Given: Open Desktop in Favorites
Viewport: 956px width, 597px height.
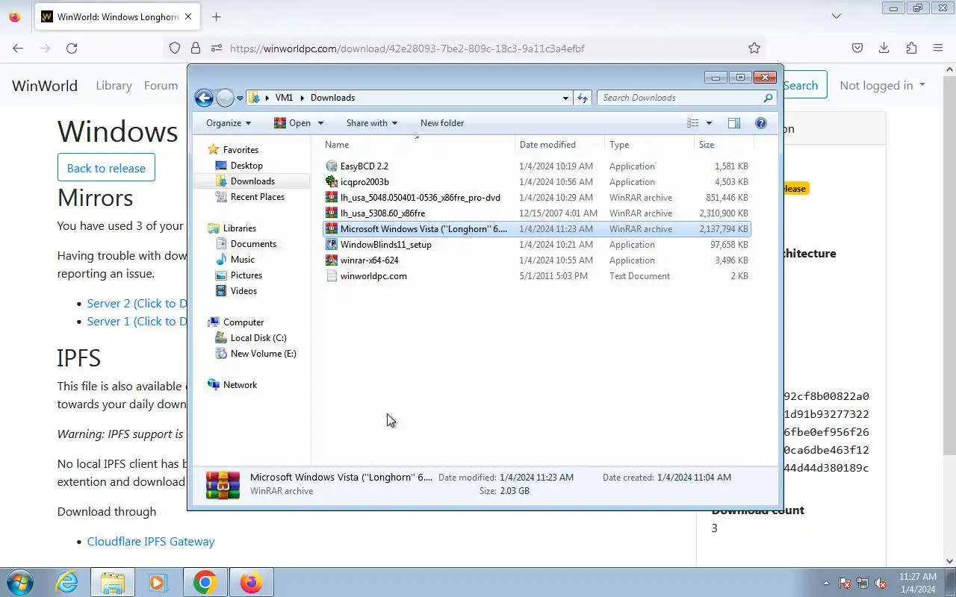Looking at the screenshot, I should 246,166.
